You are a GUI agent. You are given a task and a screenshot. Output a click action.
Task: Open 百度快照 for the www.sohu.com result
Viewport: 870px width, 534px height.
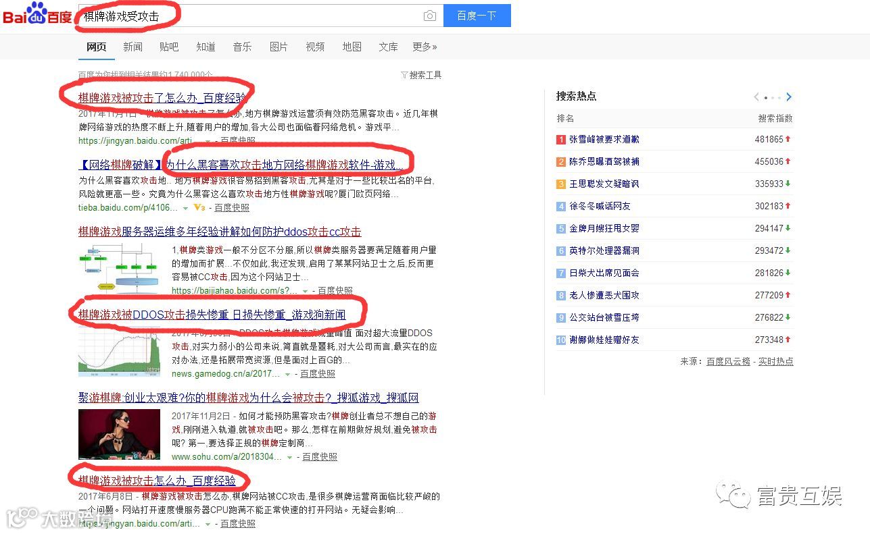(x=320, y=456)
